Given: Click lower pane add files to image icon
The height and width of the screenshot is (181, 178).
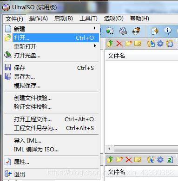Looking at the screenshot, I should (x=151, y=160).
